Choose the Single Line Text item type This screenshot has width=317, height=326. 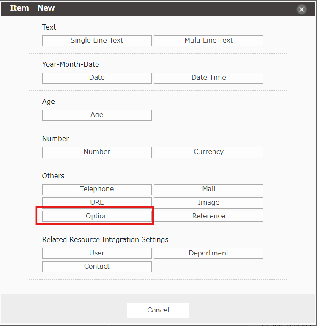click(97, 41)
